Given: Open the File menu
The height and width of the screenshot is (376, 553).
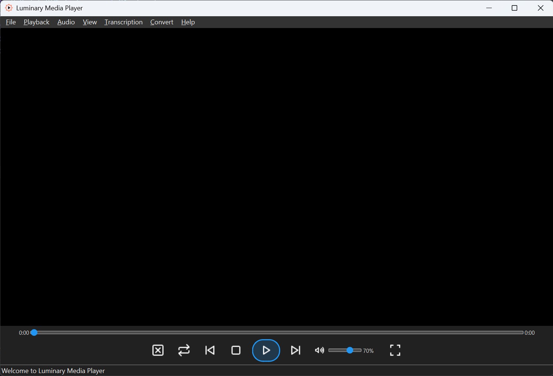Looking at the screenshot, I should coord(11,22).
